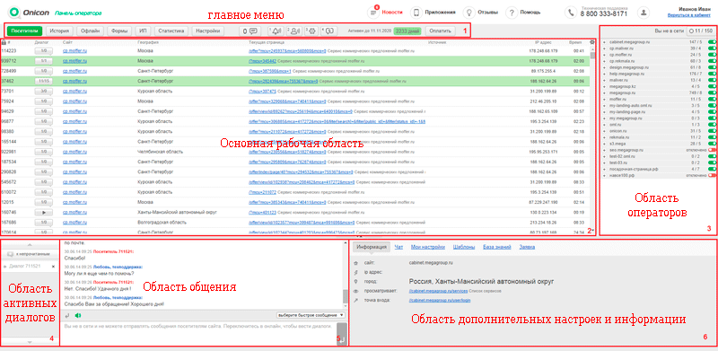Click the message text input field

pyautogui.click(x=198, y=334)
